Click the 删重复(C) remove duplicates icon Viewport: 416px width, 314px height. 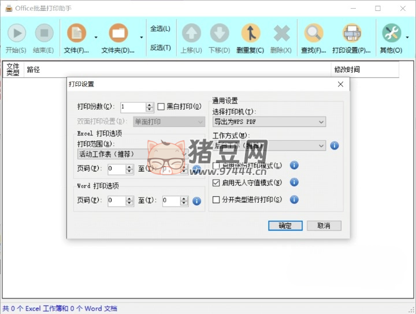point(250,33)
